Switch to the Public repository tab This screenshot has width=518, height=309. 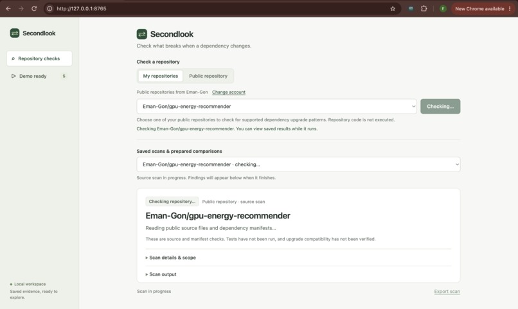point(208,76)
